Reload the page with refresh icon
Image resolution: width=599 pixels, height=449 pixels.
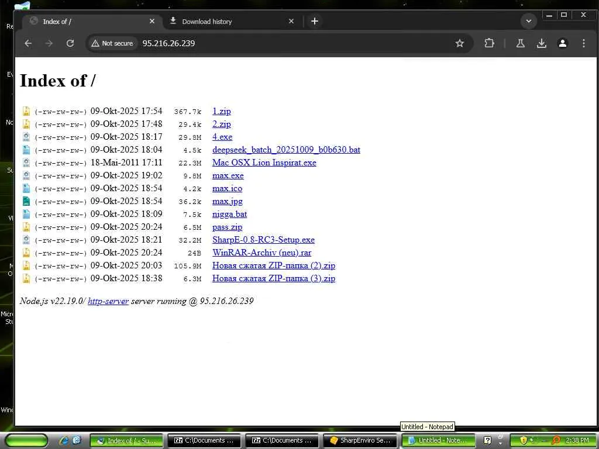click(70, 43)
